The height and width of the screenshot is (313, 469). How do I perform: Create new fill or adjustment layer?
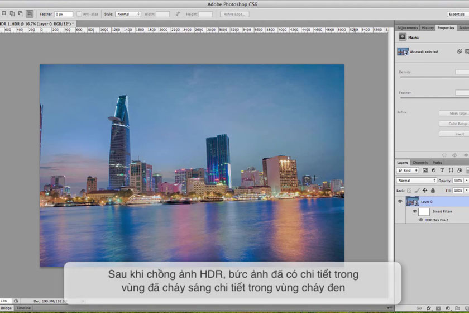pyautogui.click(x=448, y=308)
